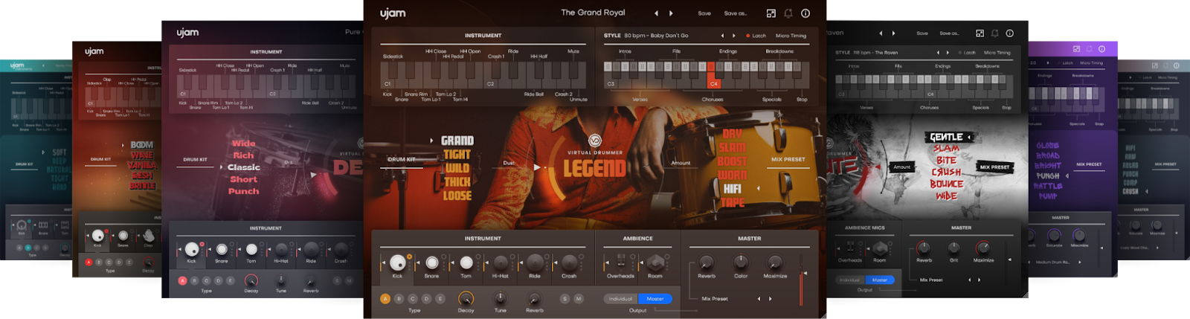Click the Hi-Hat knob in Legend instrument section
1190x319 pixels.
click(501, 262)
